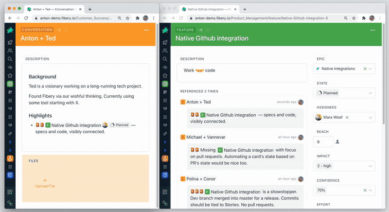
Task: Open Michael + Vannevar reference link
Action: point(206,137)
